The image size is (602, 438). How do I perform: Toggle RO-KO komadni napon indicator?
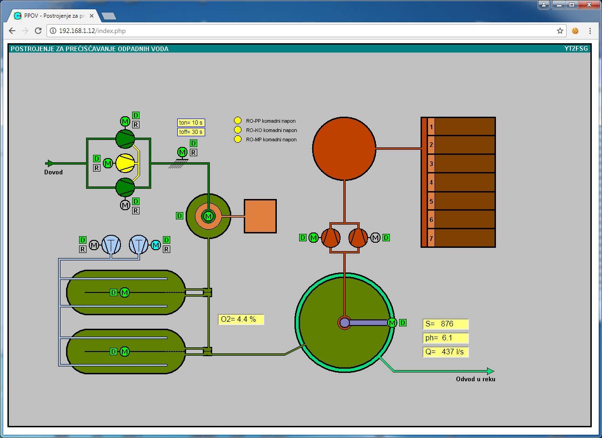238,130
